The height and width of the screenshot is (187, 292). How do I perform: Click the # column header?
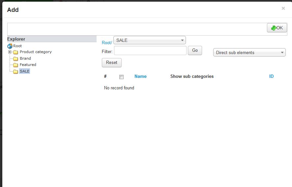click(x=105, y=76)
